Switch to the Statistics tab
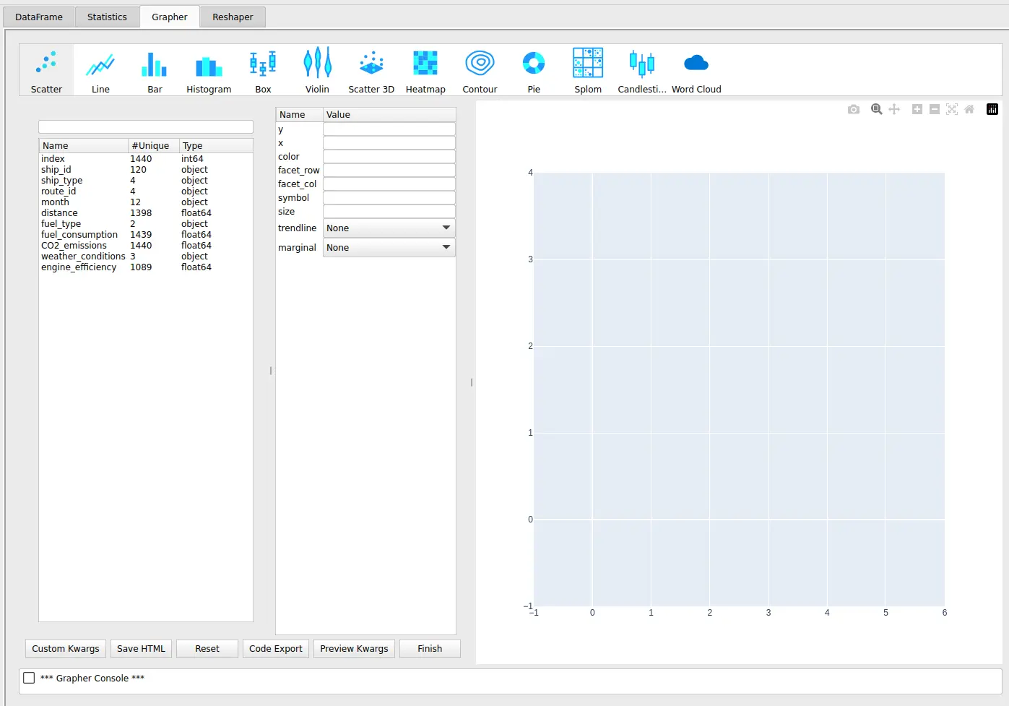This screenshot has height=706, width=1009. [107, 17]
